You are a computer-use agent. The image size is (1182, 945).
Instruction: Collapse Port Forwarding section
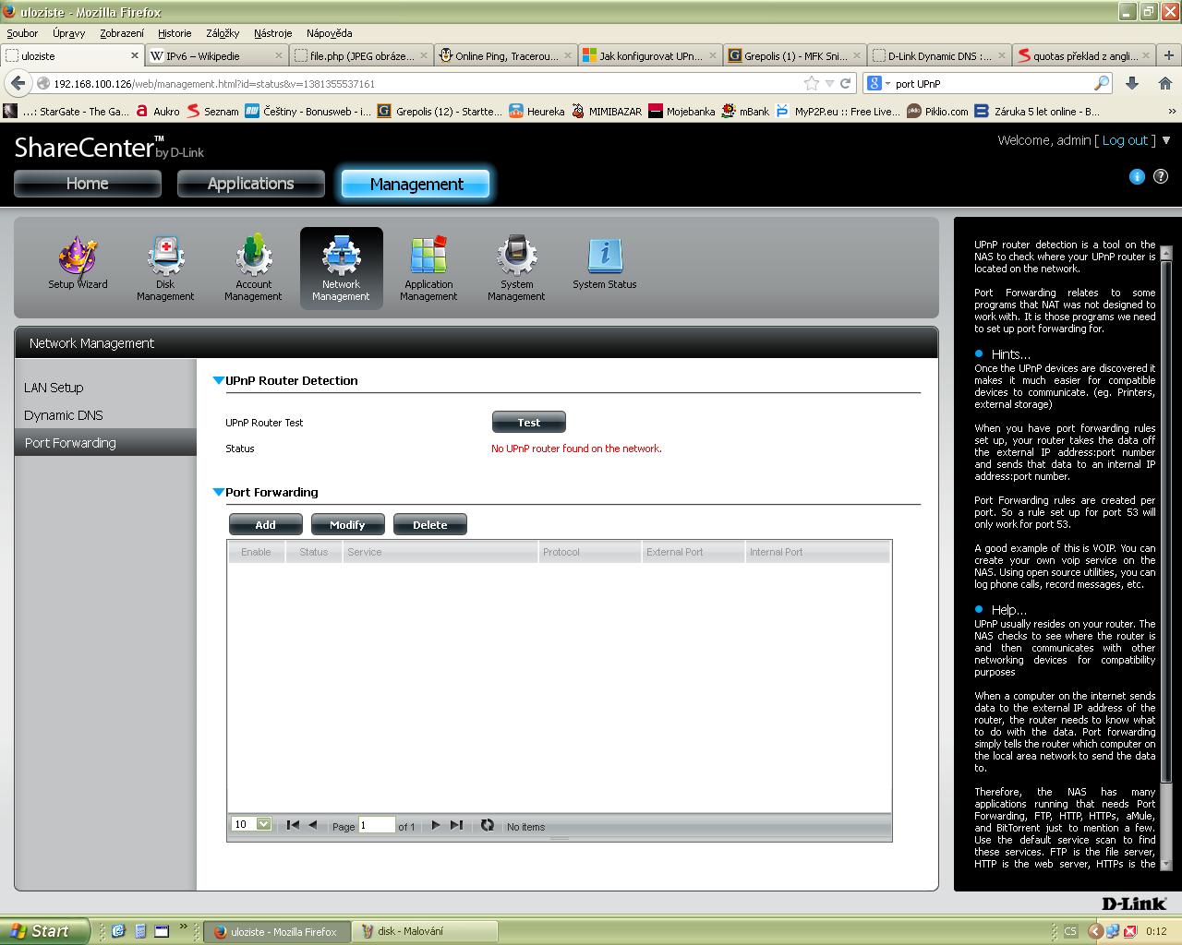click(219, 492)
